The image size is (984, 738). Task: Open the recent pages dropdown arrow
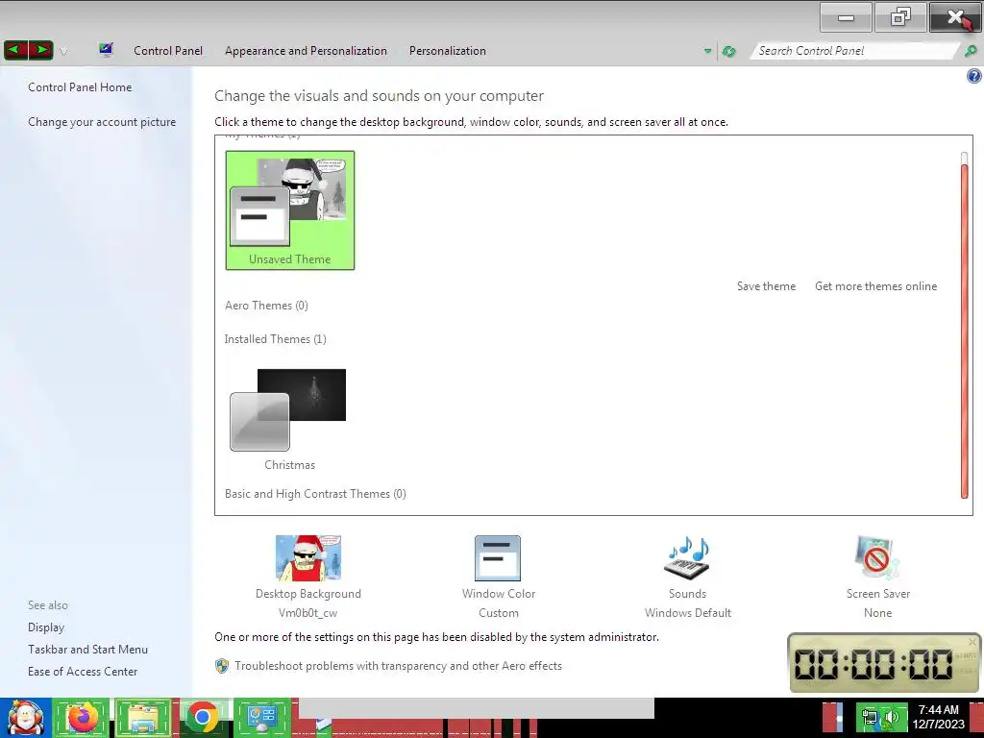pos(63,52)
